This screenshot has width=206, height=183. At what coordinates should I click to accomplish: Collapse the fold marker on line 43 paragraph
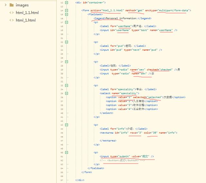[67, 125]
